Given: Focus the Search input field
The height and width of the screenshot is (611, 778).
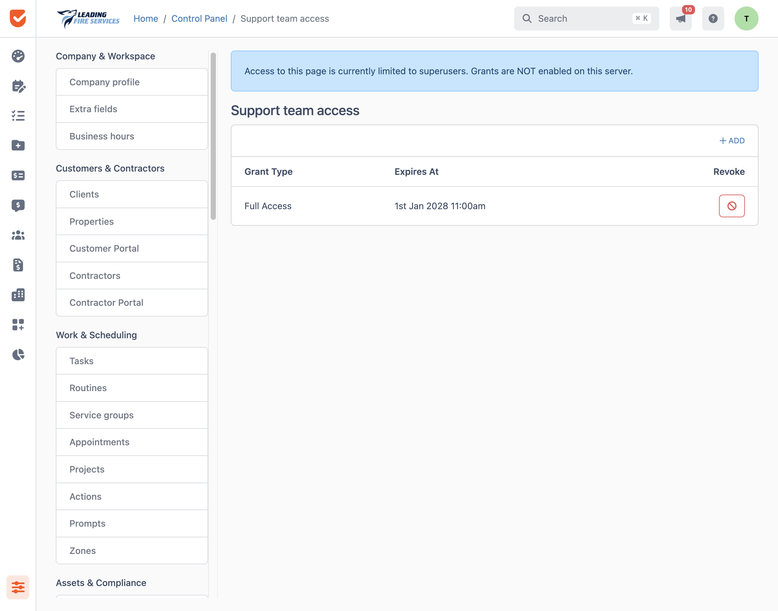Looking at the screenshot, I should [586, 18].
